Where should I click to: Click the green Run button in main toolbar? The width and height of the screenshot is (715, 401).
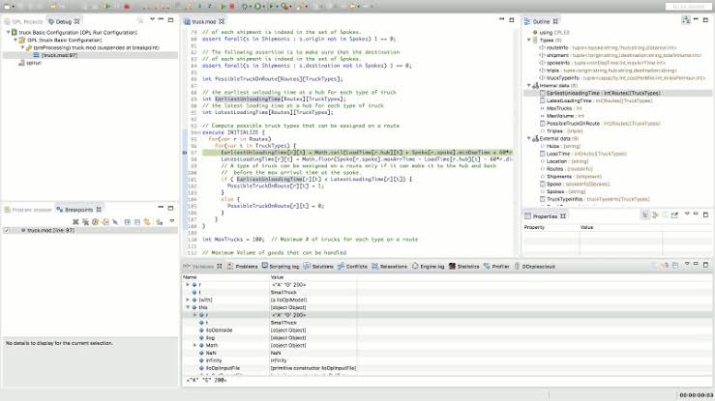[x=257, y=7]
